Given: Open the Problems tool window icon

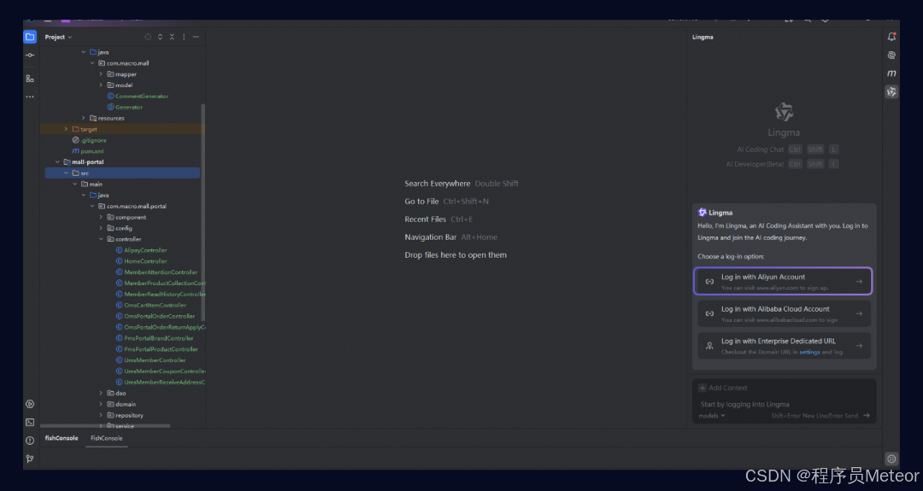Looking at the screenshot, I should pyautogui.click(x=29, y=441).
